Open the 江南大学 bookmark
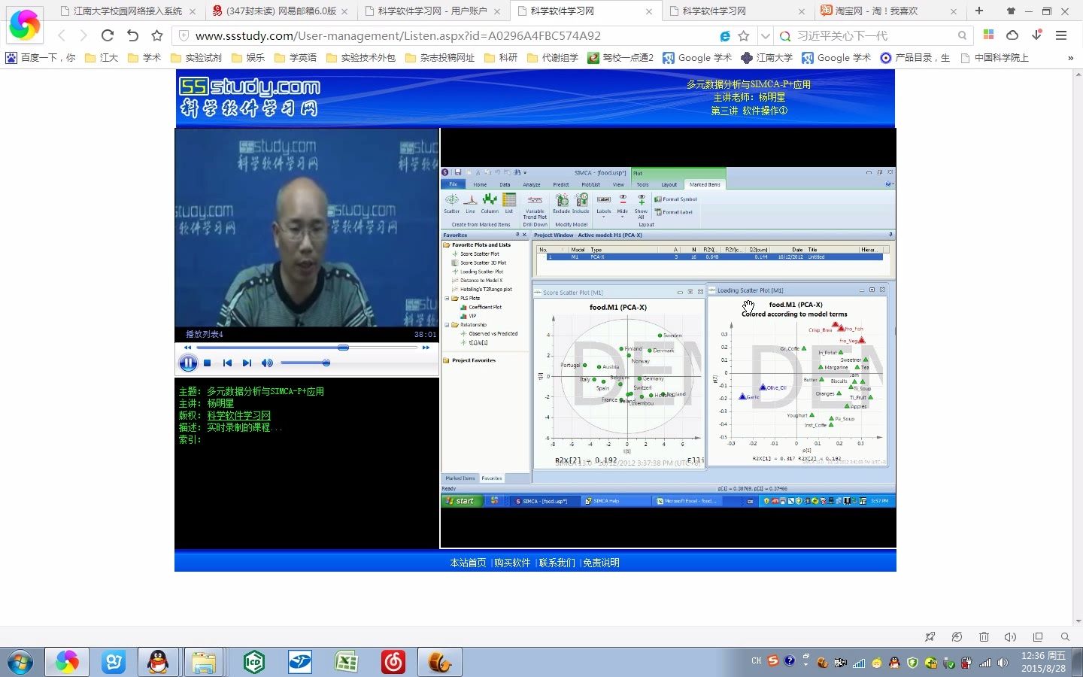1083x677 pixels. pyautogui.click(x=766, y=57)
